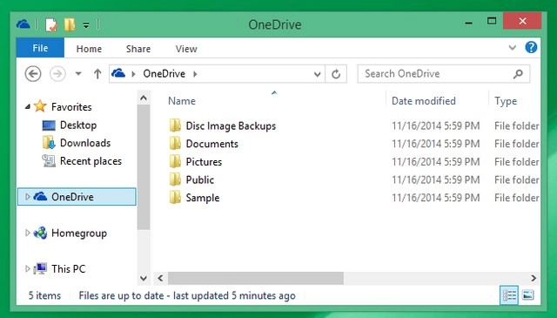Screen dimensions: 557x318
Task: Click the Forward arrow navigation button
Action: 57,74
